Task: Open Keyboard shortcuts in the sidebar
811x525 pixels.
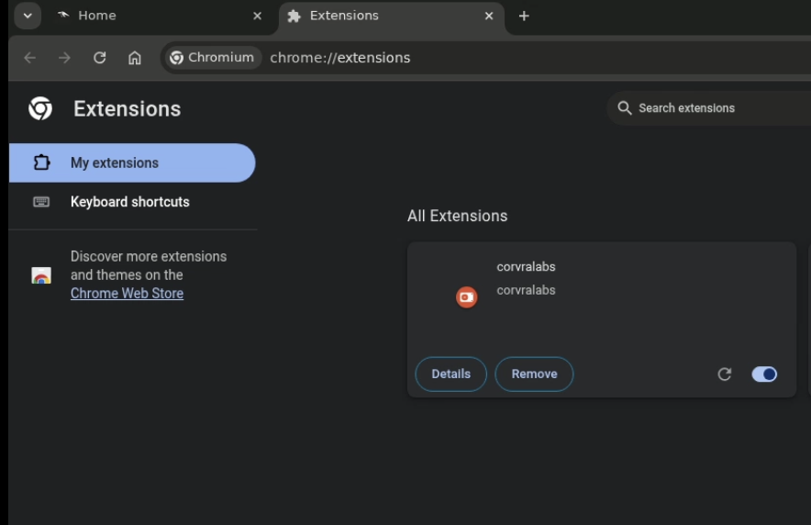Action: (x=132, y=202)
